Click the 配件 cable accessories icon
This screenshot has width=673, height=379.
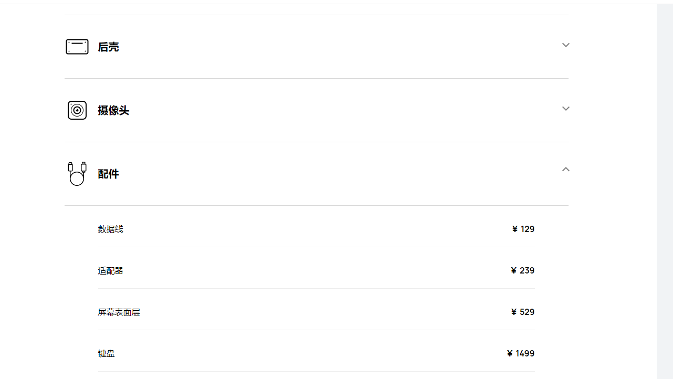[77, 174]
